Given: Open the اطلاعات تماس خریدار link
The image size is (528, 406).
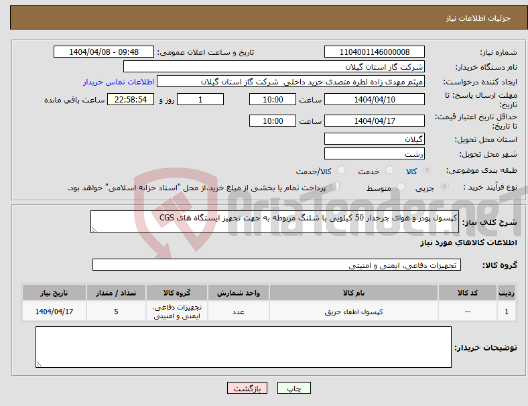Looking at the screenshot, I should (x=119, y=82).
